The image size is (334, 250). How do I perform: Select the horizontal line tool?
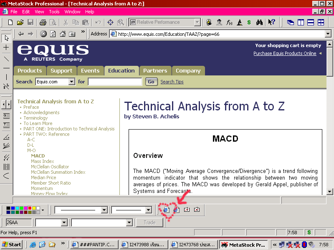6,68
